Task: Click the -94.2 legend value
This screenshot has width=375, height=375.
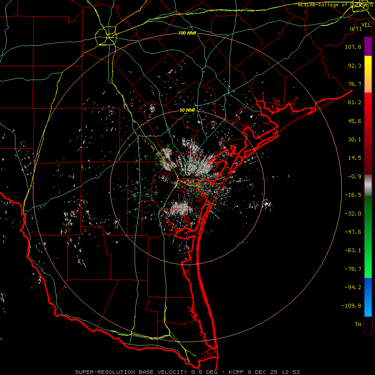Action: [x=353, y=287]
